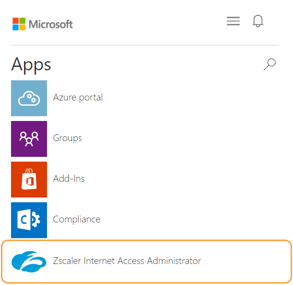Click the red square of Microsoft logo
This screenshot has width=293, height=285.
pos(15,21)
